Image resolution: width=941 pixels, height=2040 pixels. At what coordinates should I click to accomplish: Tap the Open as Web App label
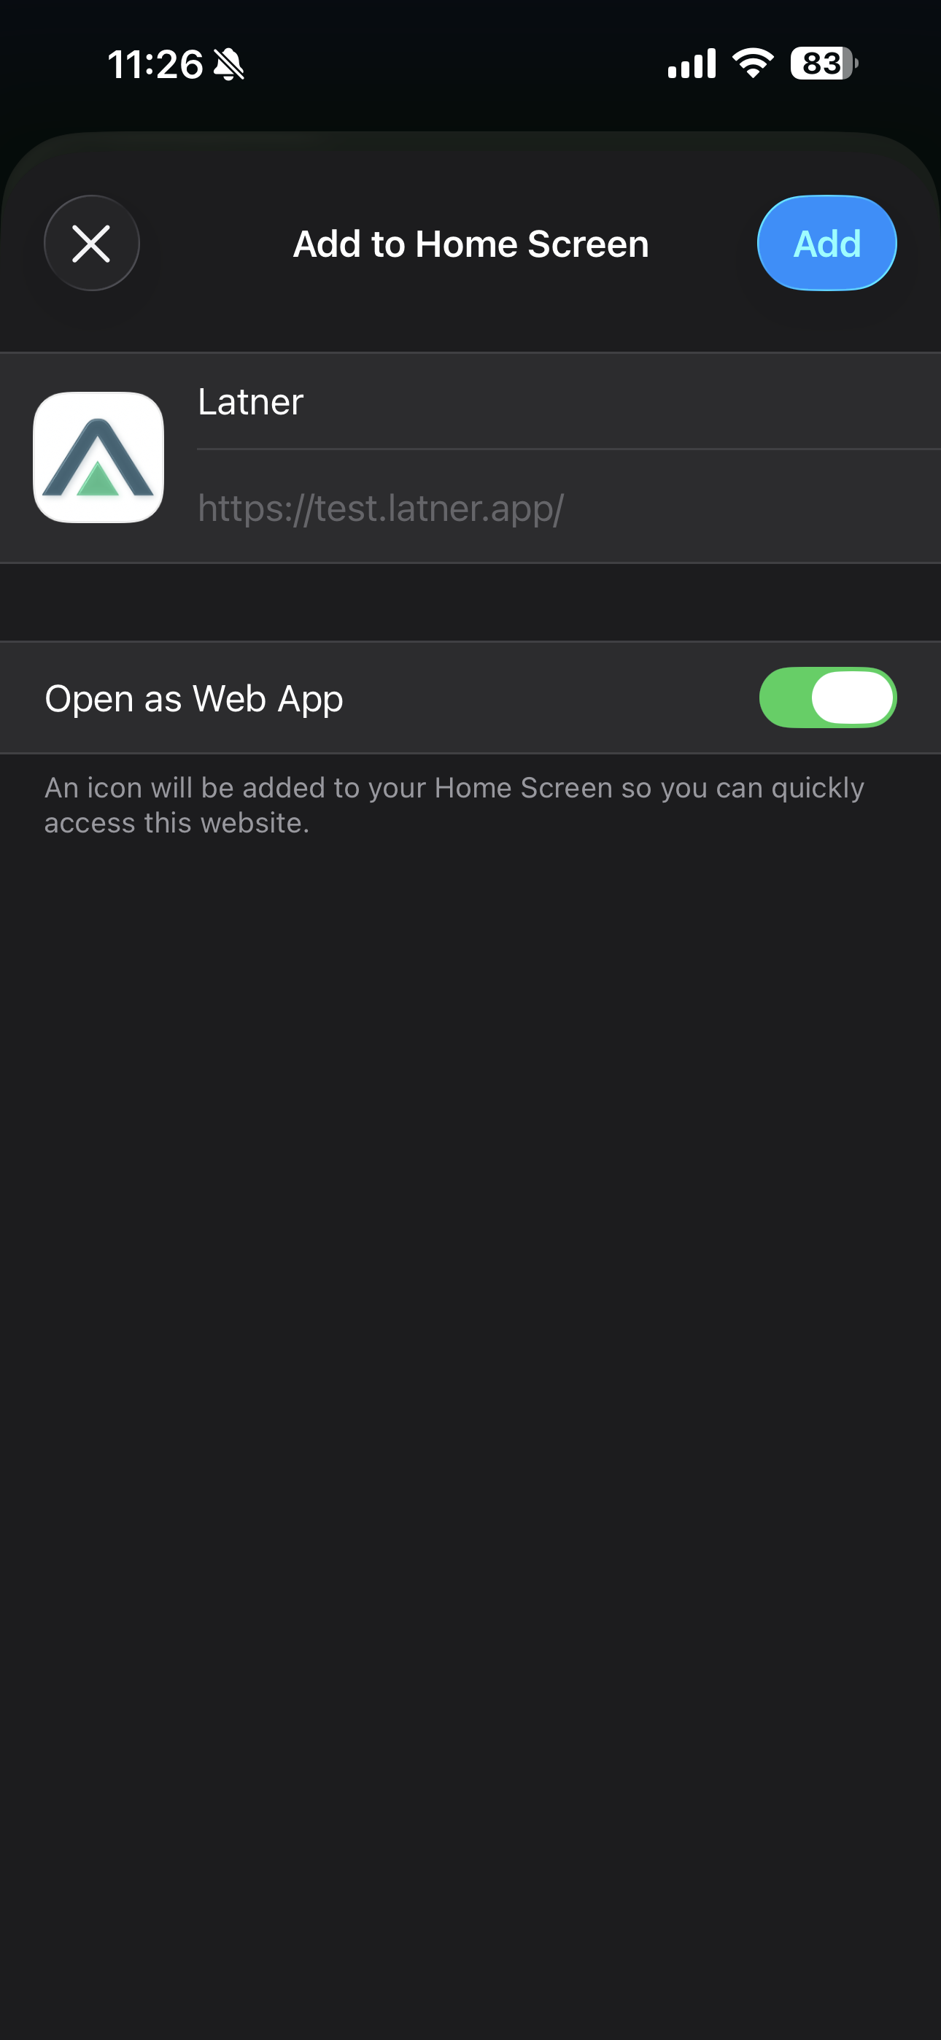[x=194, y=699]
